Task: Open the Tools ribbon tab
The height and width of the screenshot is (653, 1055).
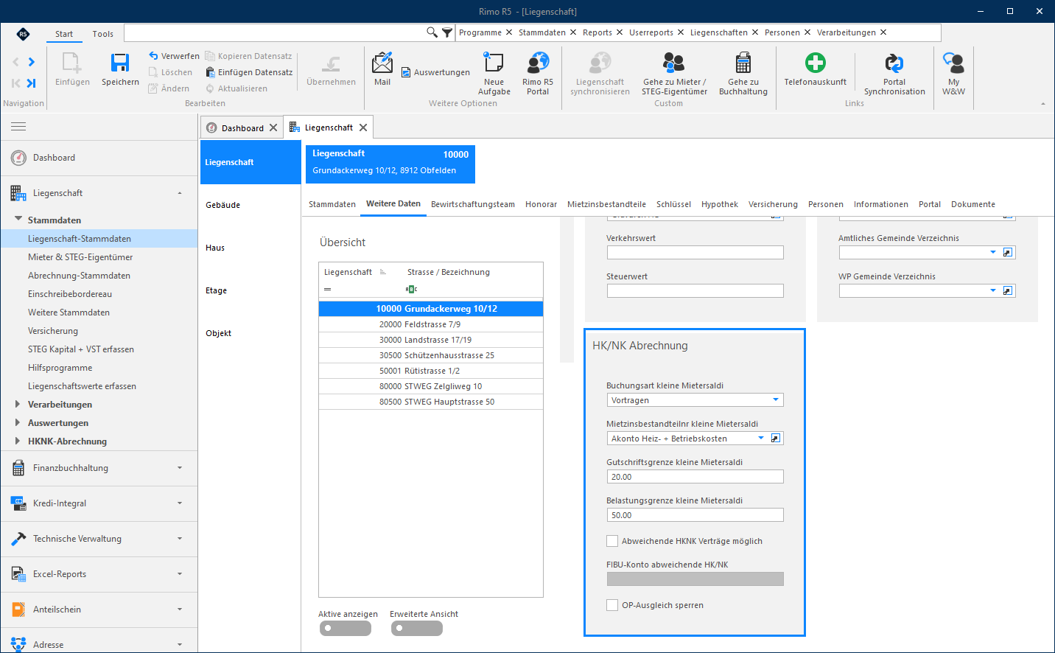Action: pyautogui.click(x=103, y=34)
